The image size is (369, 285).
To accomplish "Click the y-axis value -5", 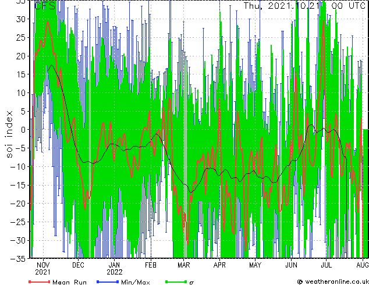I will (x=21, y=148).
